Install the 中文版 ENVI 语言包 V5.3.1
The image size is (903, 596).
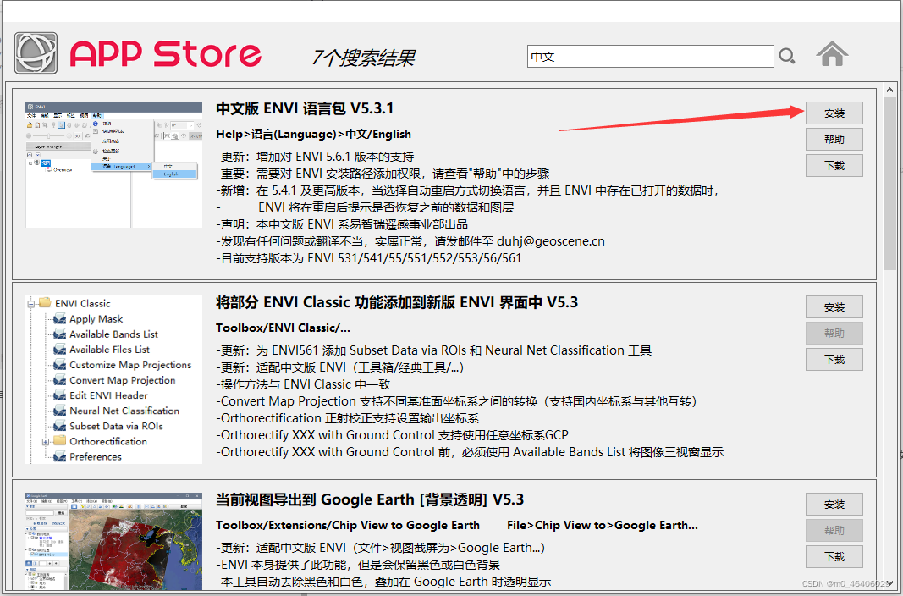tap(834, 113)
